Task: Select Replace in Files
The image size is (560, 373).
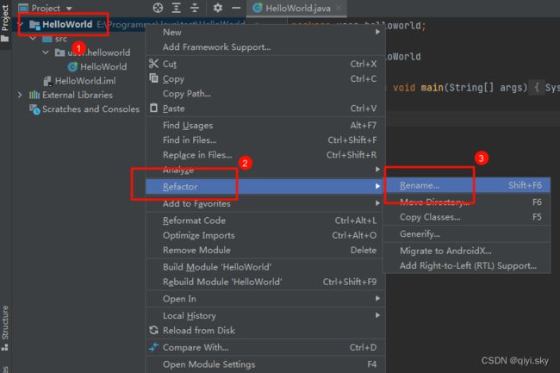Action: pos(265,155)
